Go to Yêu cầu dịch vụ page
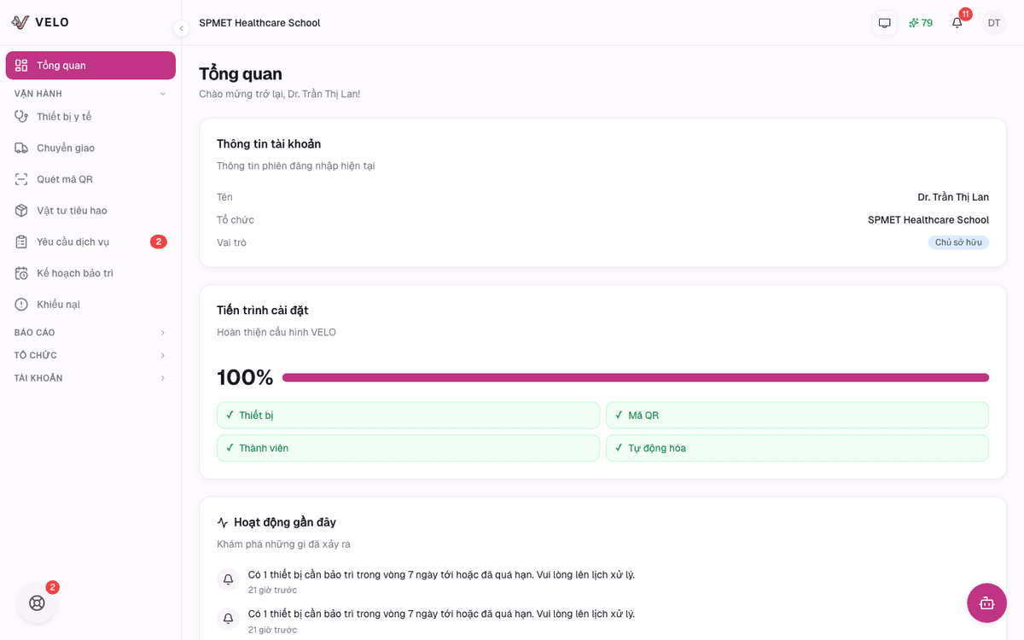Image resolution: width=1024 pixels, height=640 pixels. click(x=73, y=242)
